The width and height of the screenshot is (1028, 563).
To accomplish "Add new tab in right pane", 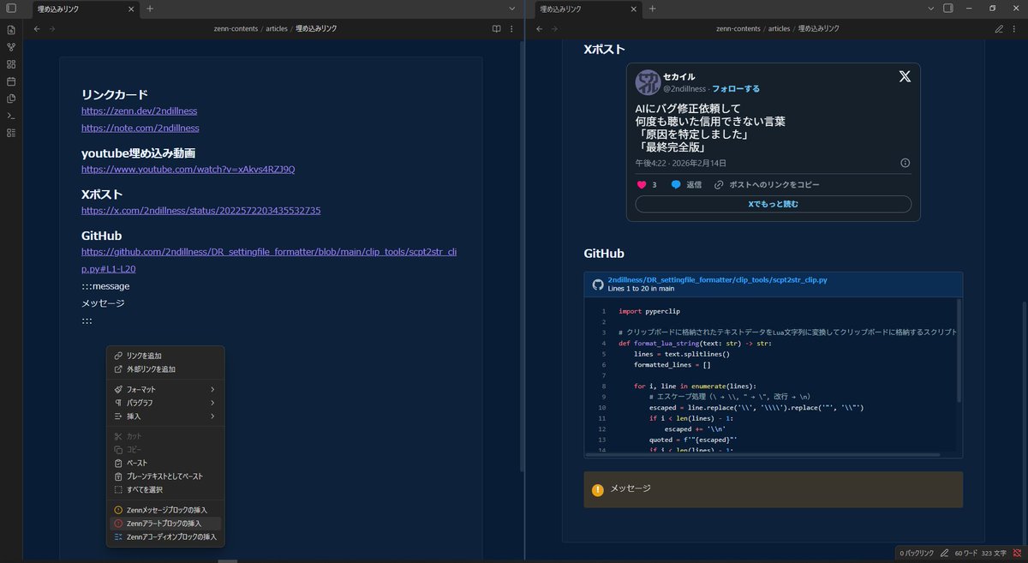I will (652, 9).
